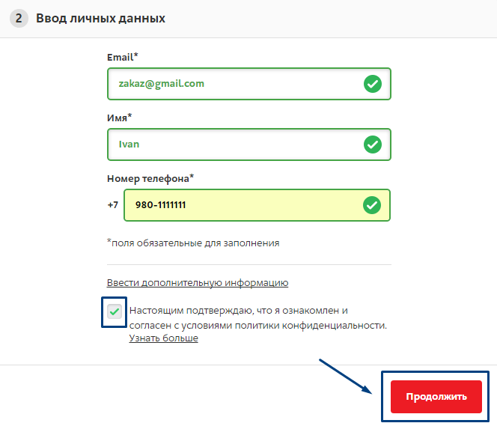Focus the Имя field containing Ivan
Image resolution: width=497 pixels, height=426 pixels.
(x=249, y=144)
